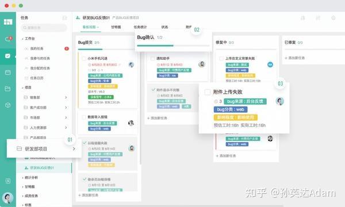Switch to the 甘特图 tab
Viewport: 345px width, 207px height.
click(116, 27)
